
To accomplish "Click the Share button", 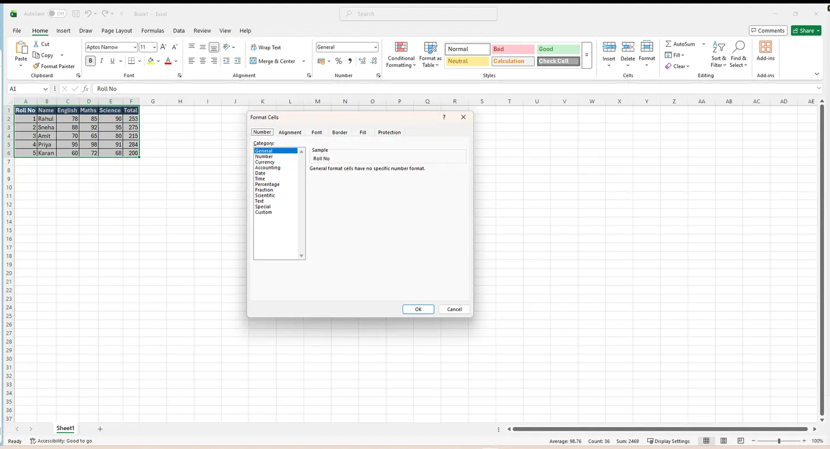I will (806, 31).
